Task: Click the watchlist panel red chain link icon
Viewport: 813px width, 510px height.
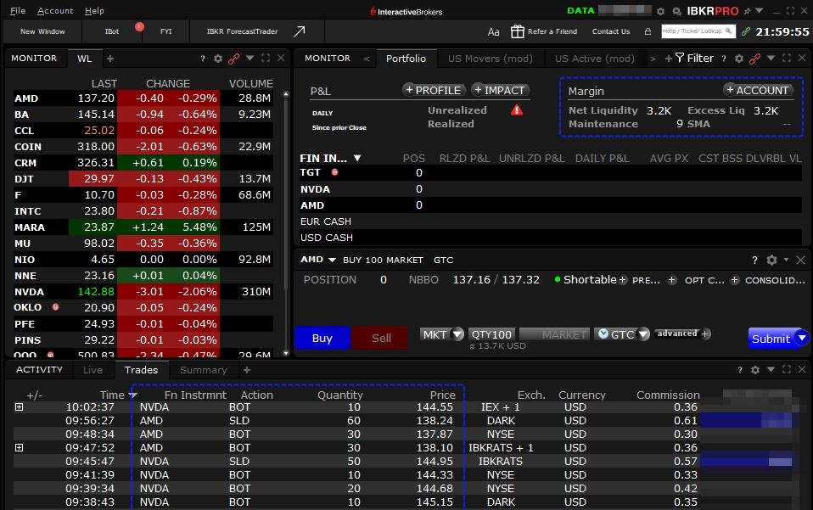Action: click(x=234, y=59)
